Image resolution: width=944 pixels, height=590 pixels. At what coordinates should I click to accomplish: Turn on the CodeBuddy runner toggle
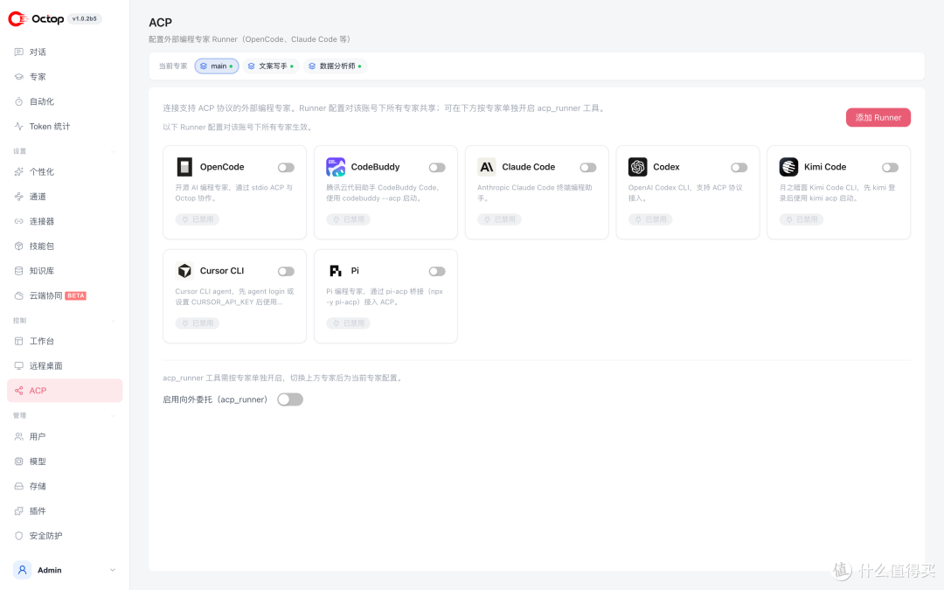(x=437, y=167)
